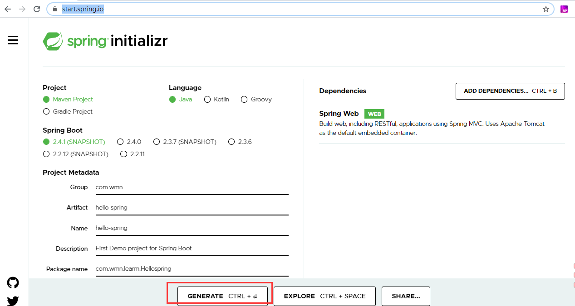Image resolution: width=575 pixels, height=306 pixels.
Task: Click the Language heading
Action: pyautogui.click(x=185, y=88)
